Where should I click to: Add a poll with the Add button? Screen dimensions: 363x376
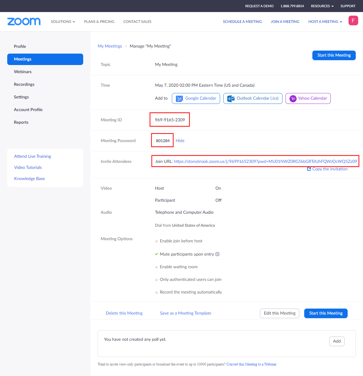pos(337,341)
